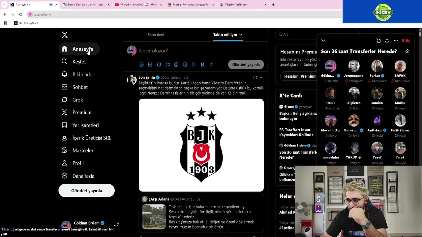Switch to the Sana özel tab

tap(156, 35)
